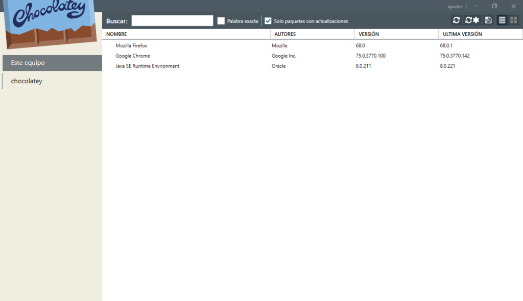Click latest version 68.0.1 cell

446,46
